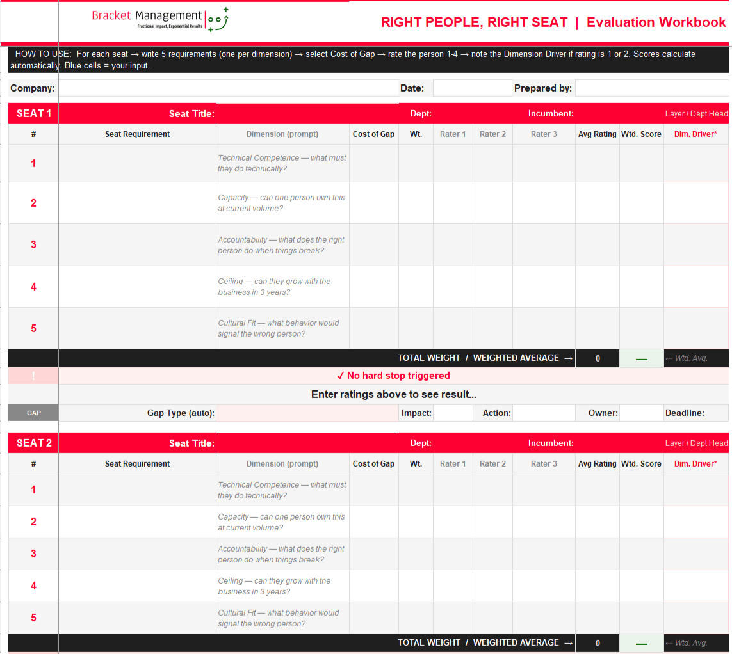Click 'Enter ratings above to see result...' text
This screenshot has width=732, height=654.
(x=394, y=395)
